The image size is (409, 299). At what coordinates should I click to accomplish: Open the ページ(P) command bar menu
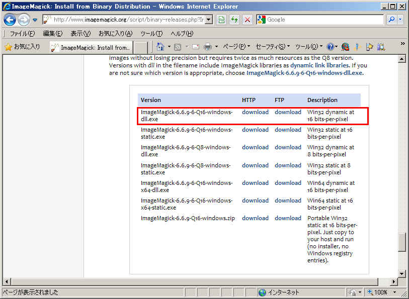pyautogui.click(x=236, y=47)
